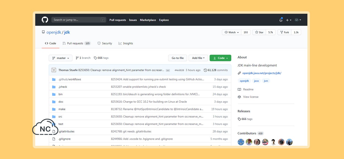Click the '19 hours ago' timestamp for make

pos(219,109)
